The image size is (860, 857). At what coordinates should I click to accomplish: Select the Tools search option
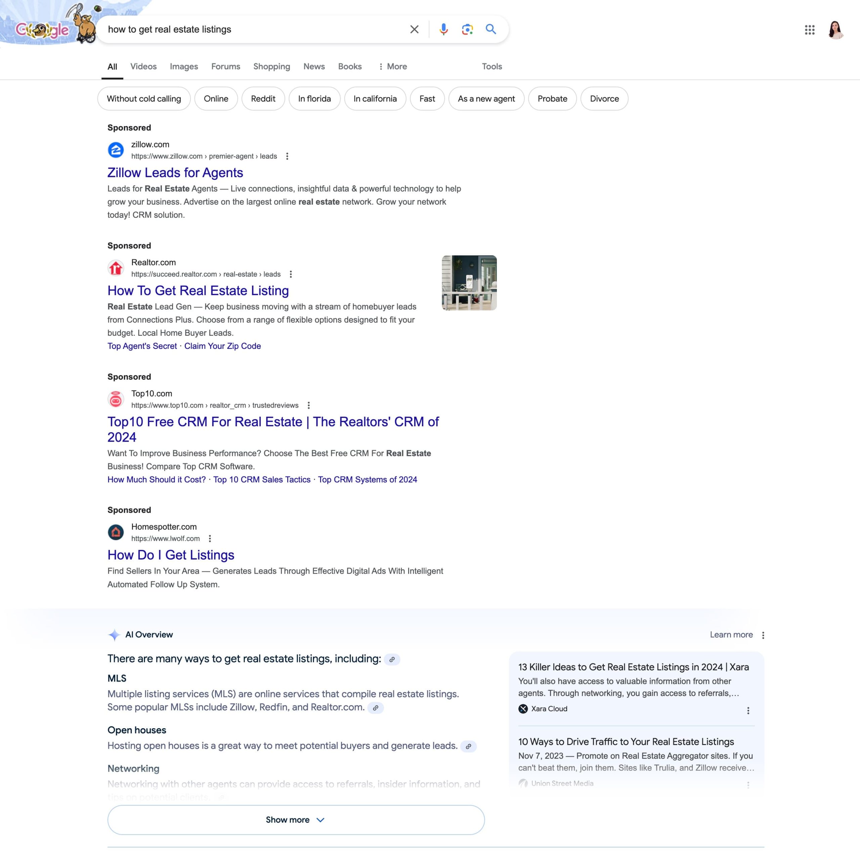(x=492, y=66)
